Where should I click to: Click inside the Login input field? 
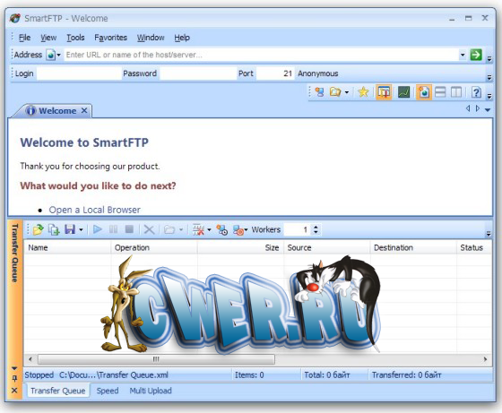[x=79, y=73]
